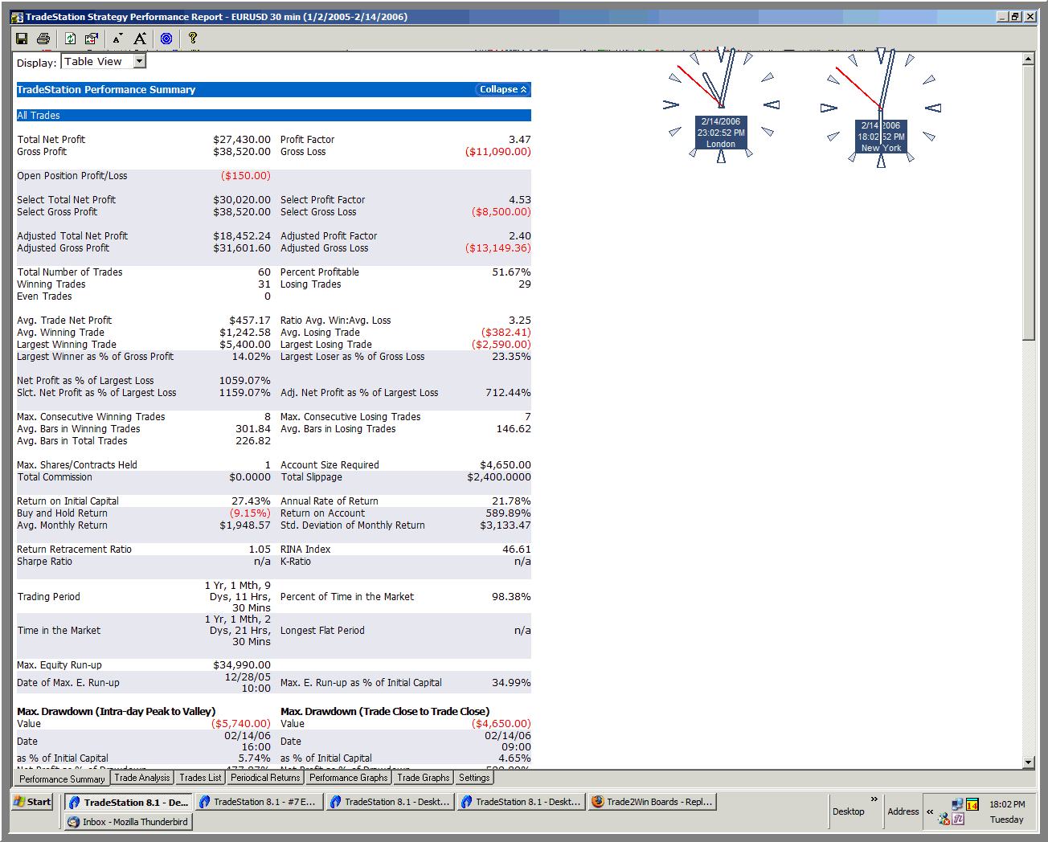Click the Percent Profitable value 51.67%
This screenshot has width=1048, height=842.
[511, 272]
